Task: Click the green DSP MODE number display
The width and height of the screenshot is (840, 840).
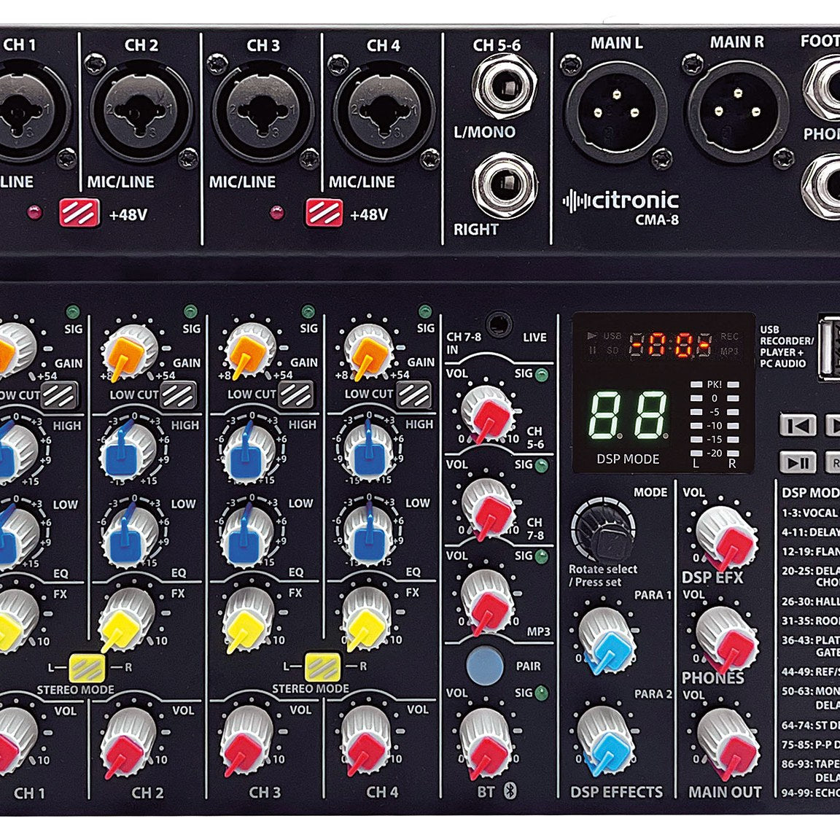Action: [629, 415]
